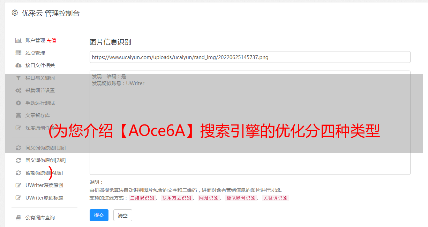The height and width of the screenshot is (227, 428).
Task: Click the 发现疑似账号：UWriter result line
Action: 118,83
